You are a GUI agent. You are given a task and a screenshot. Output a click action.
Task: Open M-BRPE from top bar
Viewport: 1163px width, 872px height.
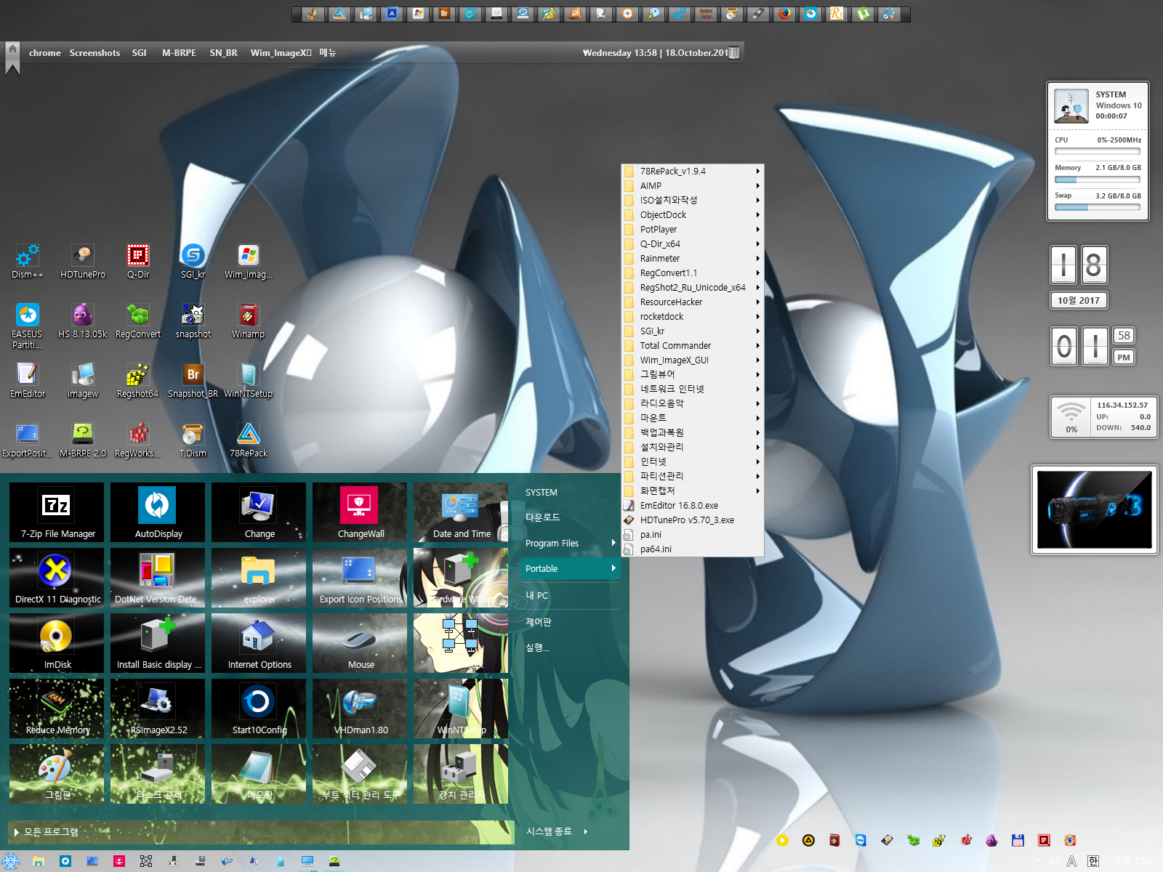coord(179,53)
